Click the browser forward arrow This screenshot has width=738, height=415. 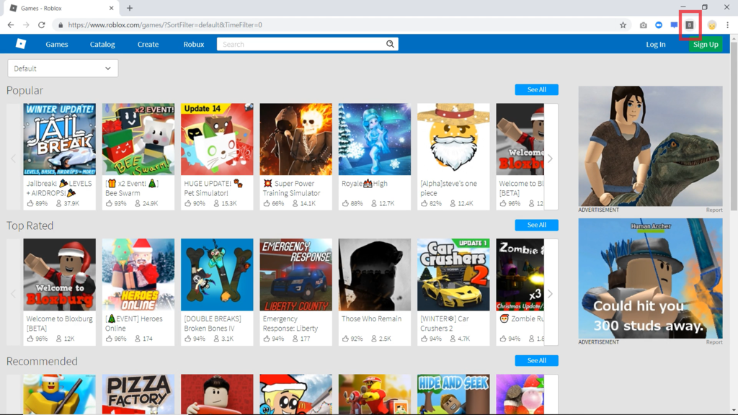pos(26,25)
